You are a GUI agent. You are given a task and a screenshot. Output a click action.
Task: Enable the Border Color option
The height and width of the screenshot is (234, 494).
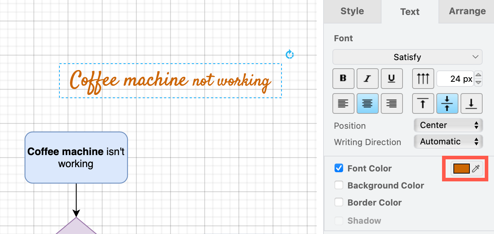tap(338, 202)
